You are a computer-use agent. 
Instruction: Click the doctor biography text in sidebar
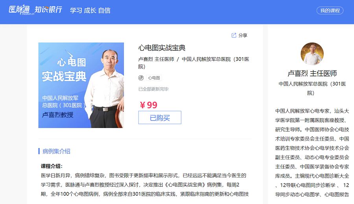(312, 153)
